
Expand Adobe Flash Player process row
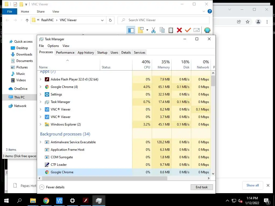click(x=41, y=79)
